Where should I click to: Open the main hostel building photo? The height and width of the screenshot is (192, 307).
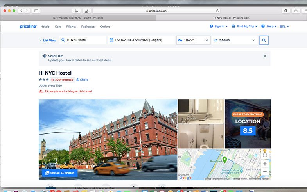[x=108, y=139]
